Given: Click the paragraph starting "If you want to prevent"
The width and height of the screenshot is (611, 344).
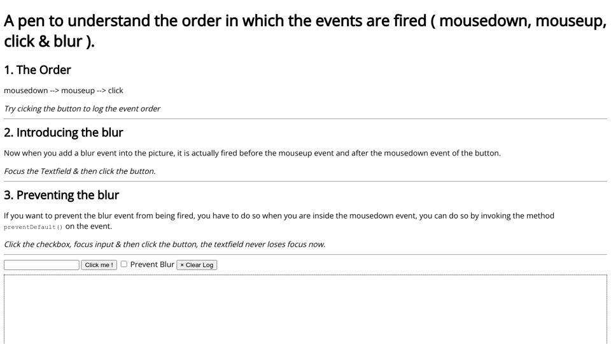Looking at the screenshot, I should click(x=279, y=216).
